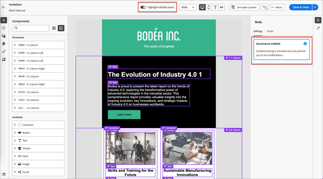Image resolution: width=323 pixels, height=179 pixels.
Task: Select the 4:4 column structure
Action: 38,100
